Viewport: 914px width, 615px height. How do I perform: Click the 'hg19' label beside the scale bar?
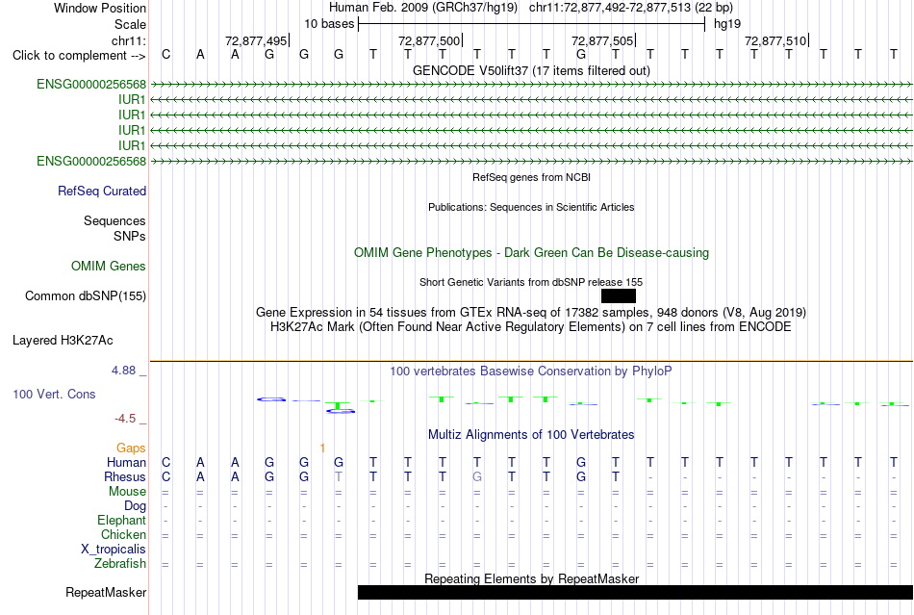point(727,24)
